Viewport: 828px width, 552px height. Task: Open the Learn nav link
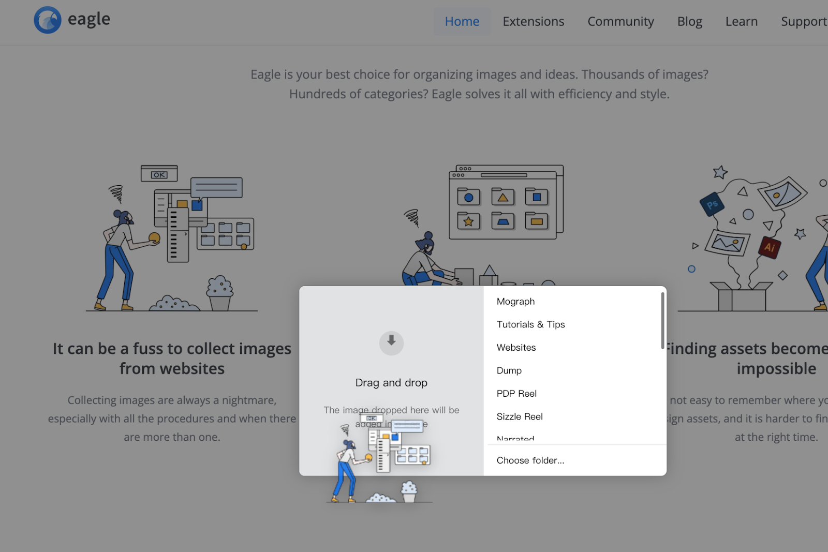(x=742, y=21)
